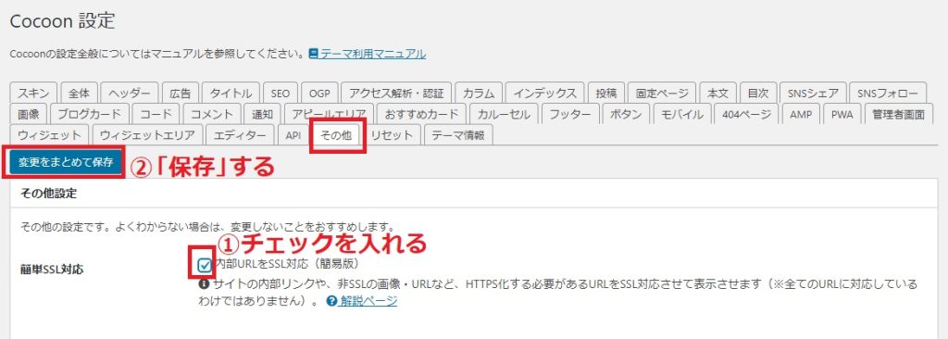Go to the OGP tab

click(x=319, y=94)
